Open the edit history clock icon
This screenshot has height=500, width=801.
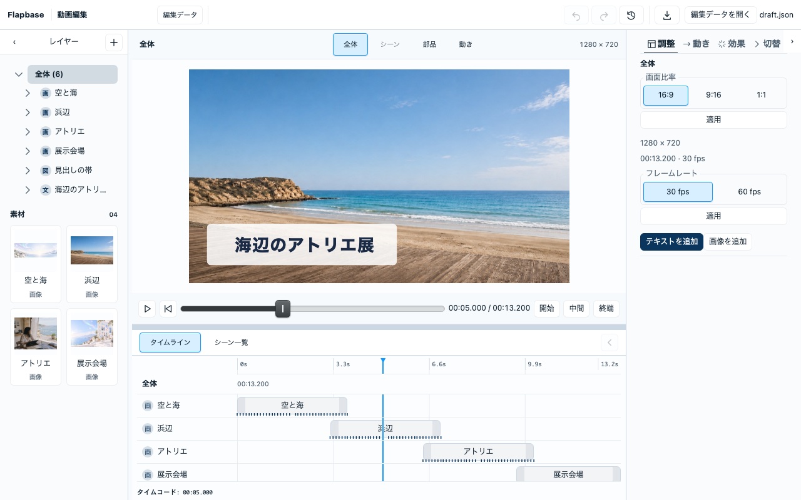click(x=631, y=16)
